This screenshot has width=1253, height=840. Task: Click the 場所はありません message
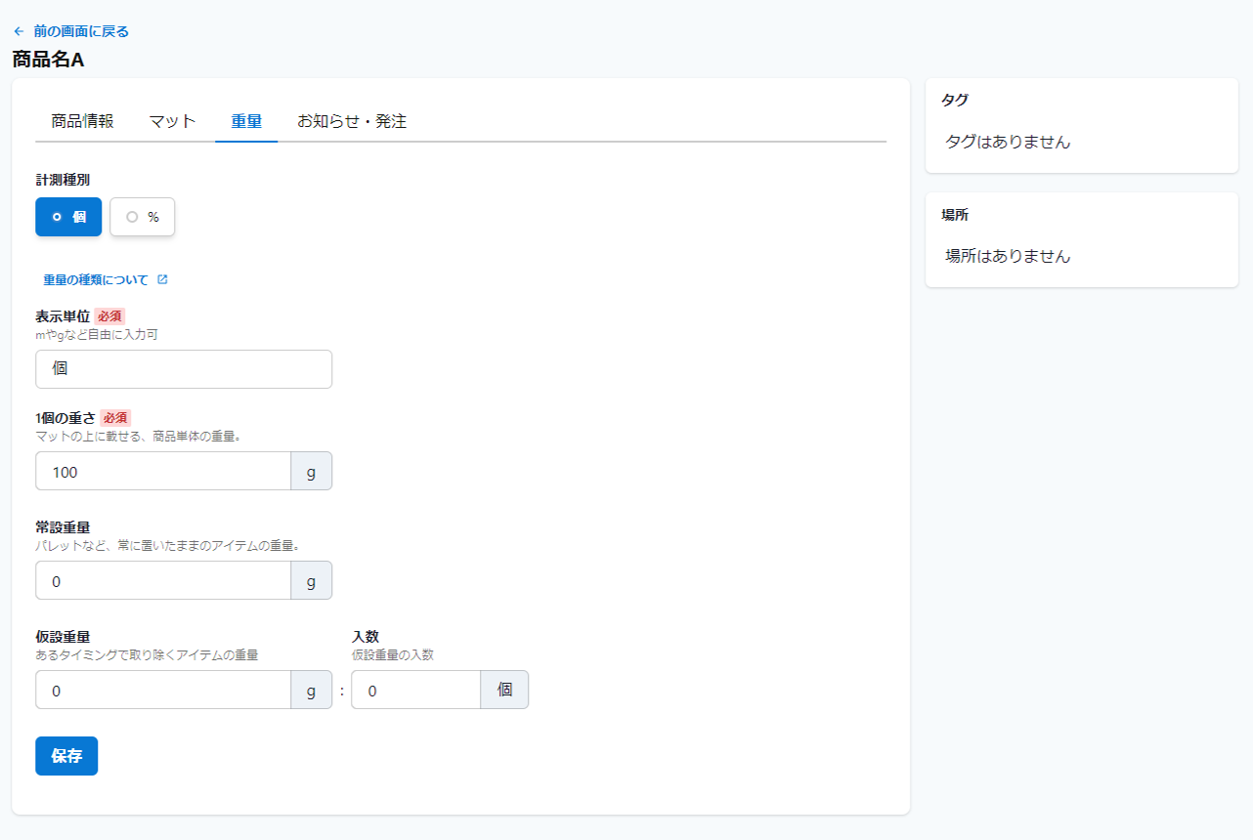[1008, 257]
